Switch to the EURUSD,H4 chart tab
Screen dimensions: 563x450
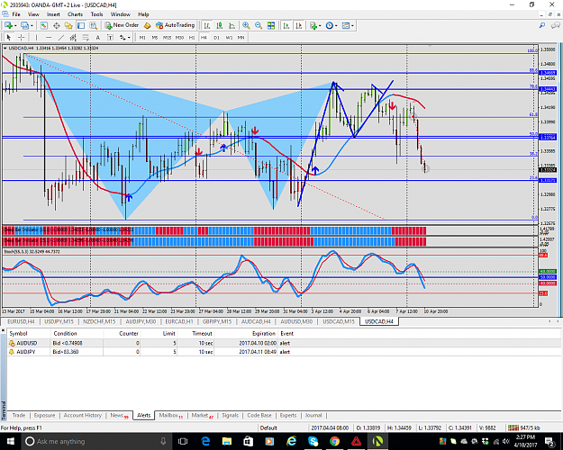[x=21, y=321]
